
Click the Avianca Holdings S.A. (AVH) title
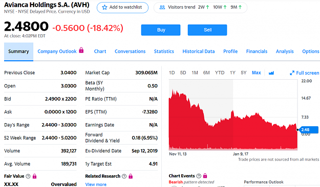pos(47,5)
